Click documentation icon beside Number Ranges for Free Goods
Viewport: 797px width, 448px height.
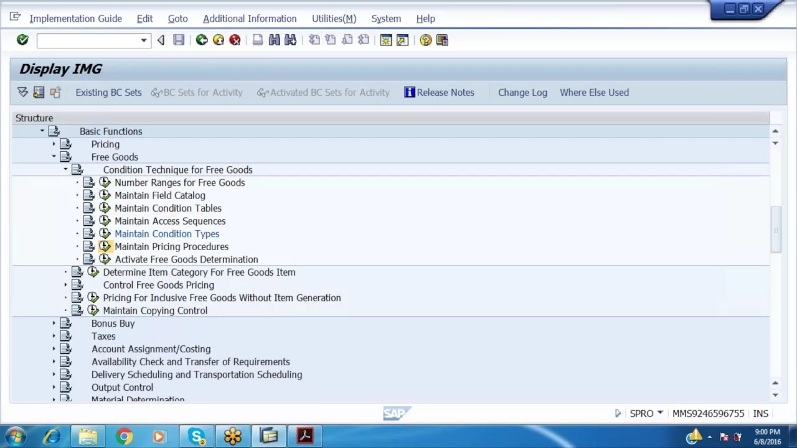[x=89, y=182]
